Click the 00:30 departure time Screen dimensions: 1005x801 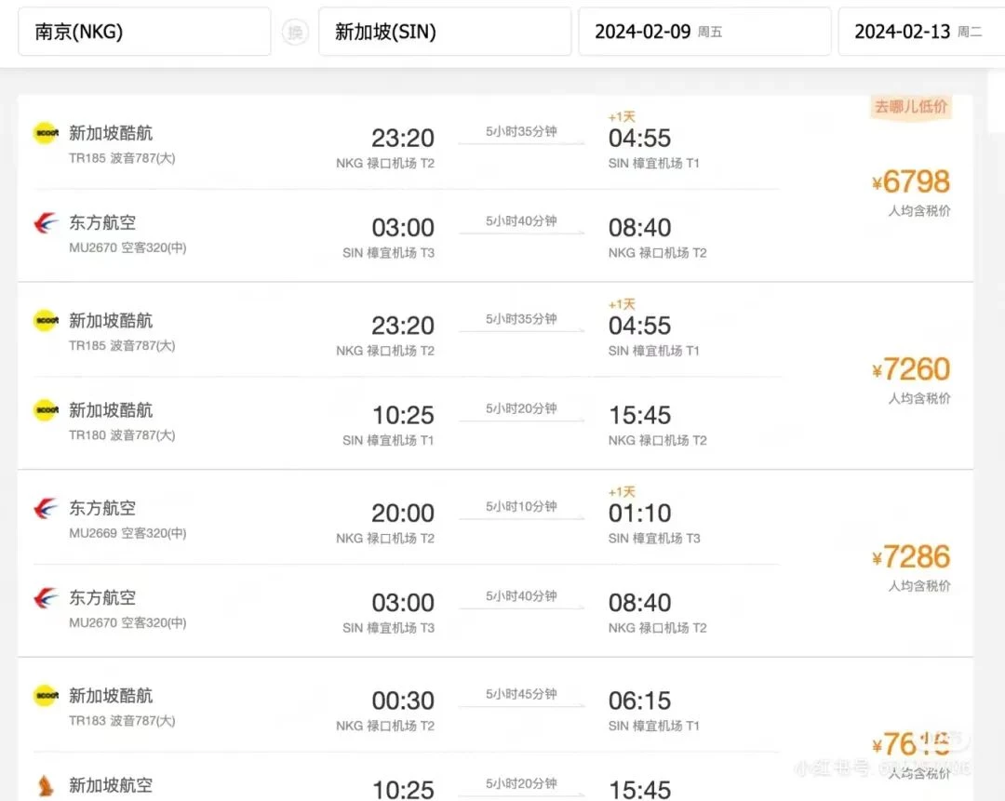click(x=403, y=701)
